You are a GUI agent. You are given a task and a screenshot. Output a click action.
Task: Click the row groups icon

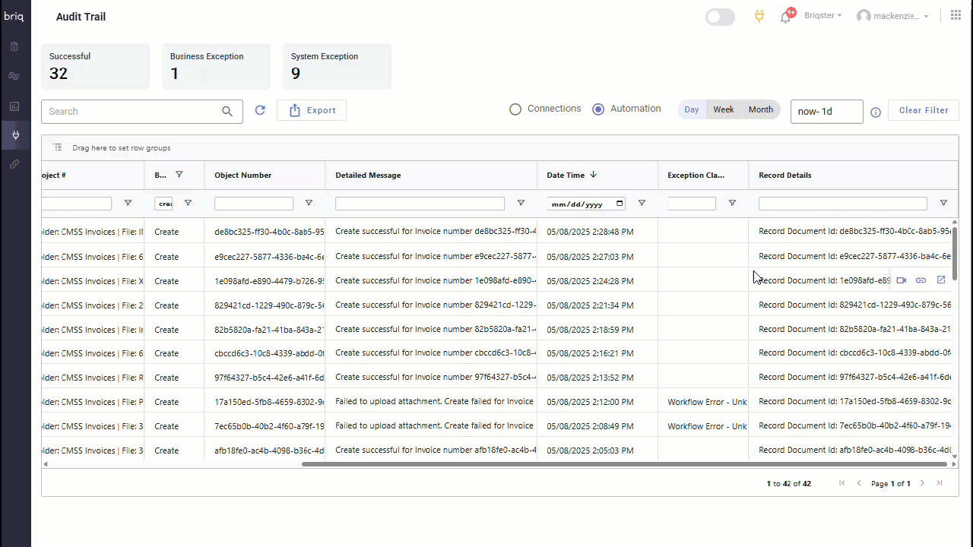(58, 147)
